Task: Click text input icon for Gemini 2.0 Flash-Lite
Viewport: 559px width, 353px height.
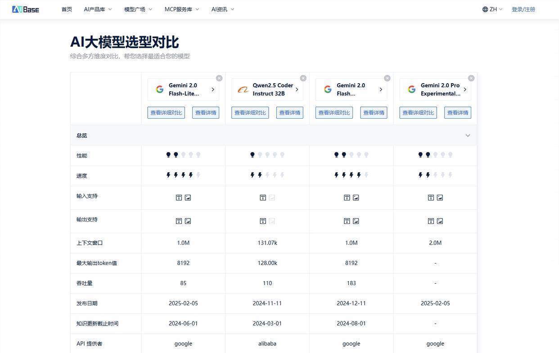Action: pyautogui.click(x=179, y=197)
